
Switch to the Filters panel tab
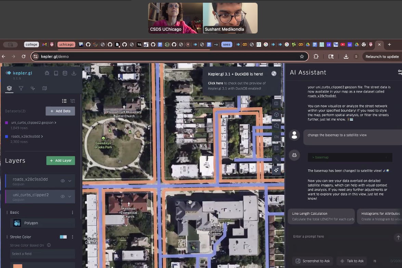[21, 88]
